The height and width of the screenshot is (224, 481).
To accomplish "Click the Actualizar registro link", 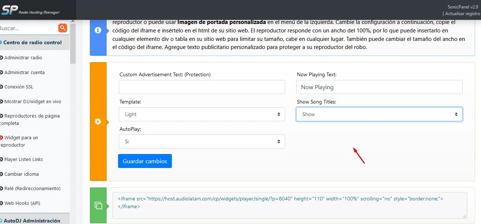I will click(461, 14).
